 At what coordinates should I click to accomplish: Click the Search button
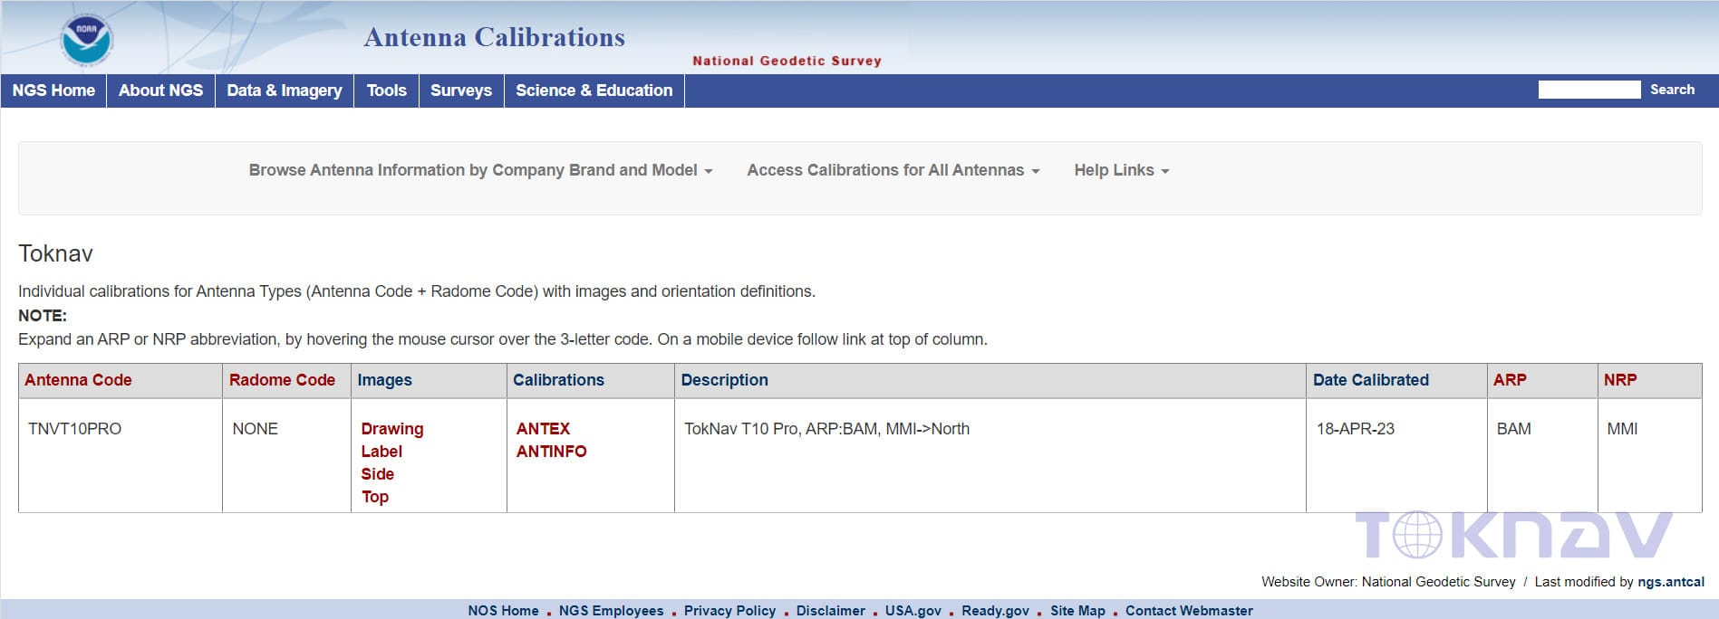(x=1672, y=90)
